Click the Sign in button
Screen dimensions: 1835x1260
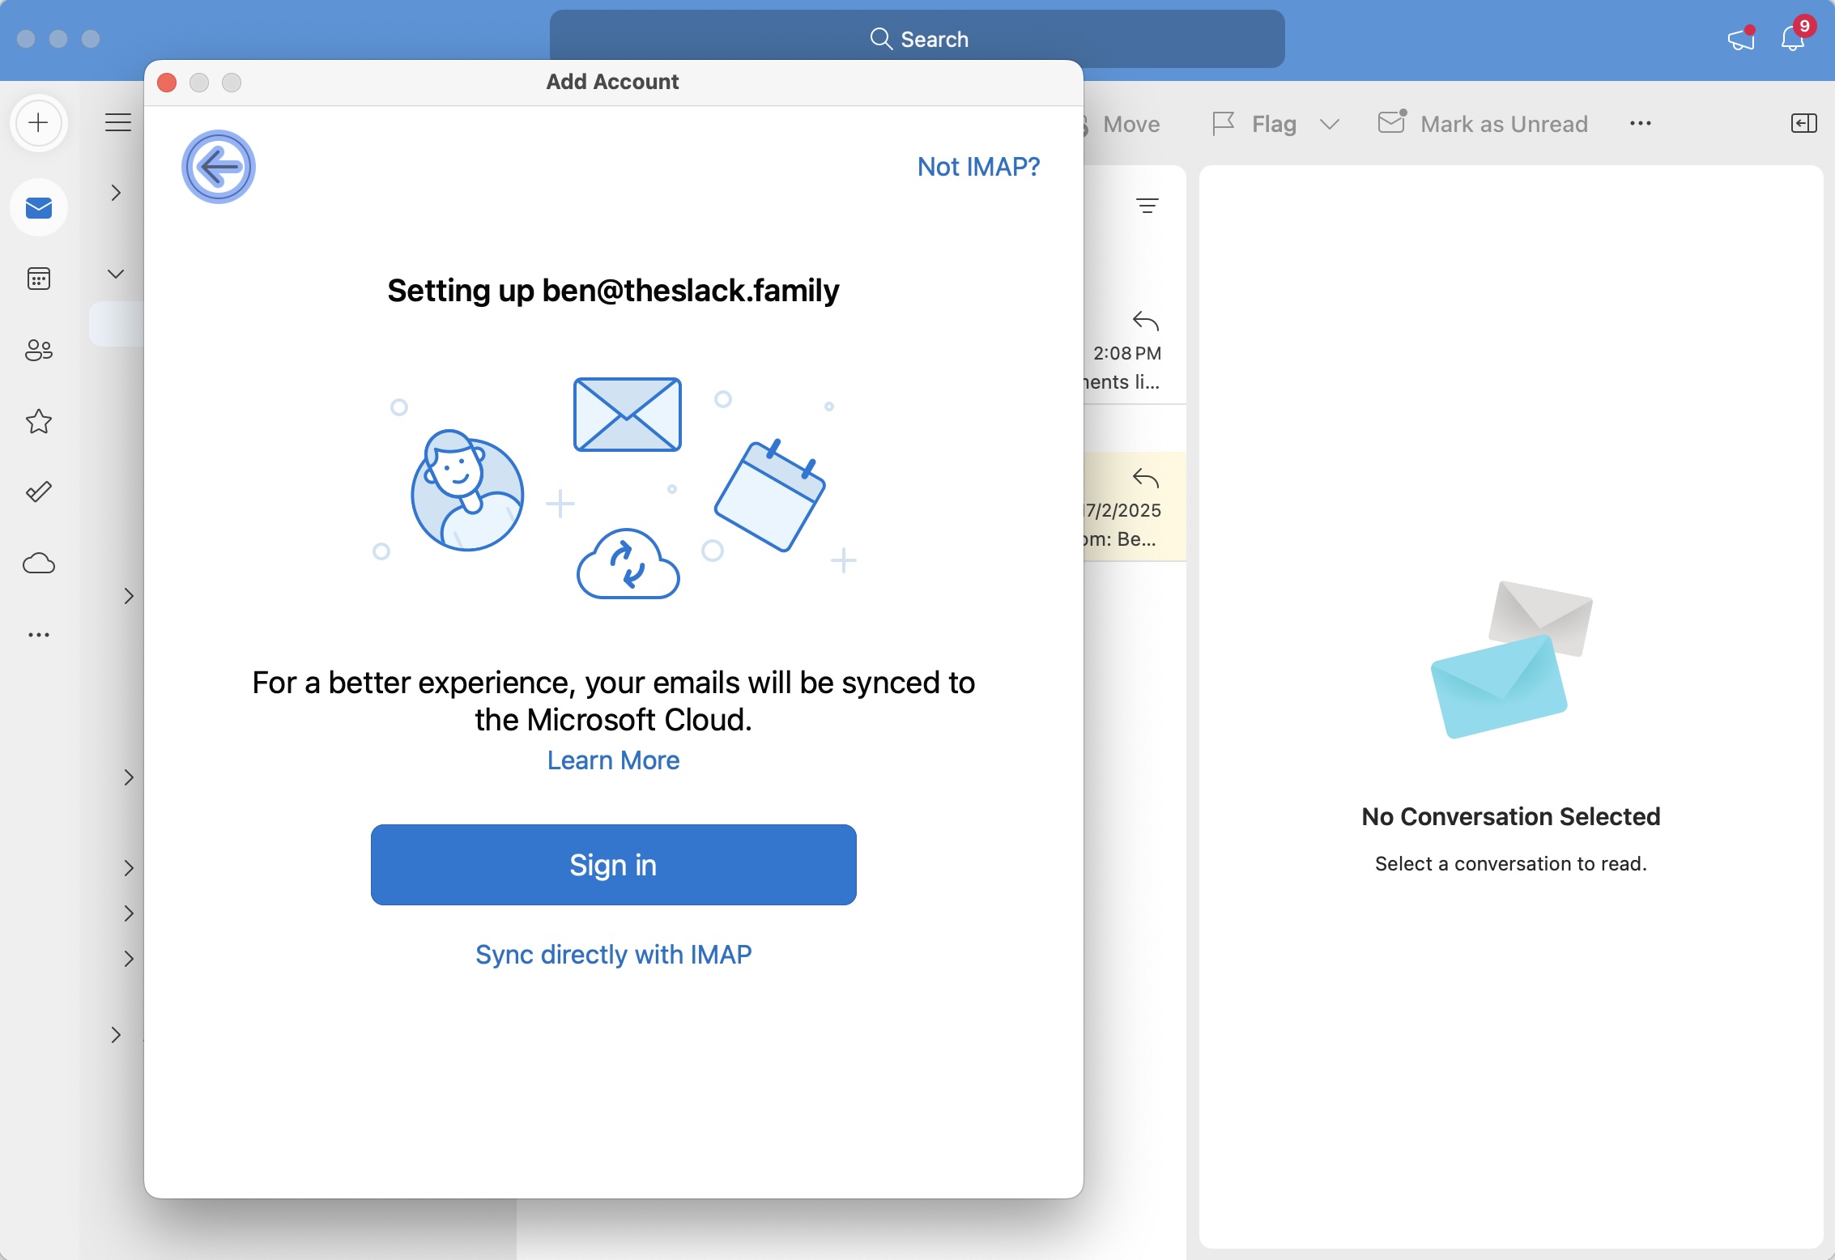[x=613, y=865]
